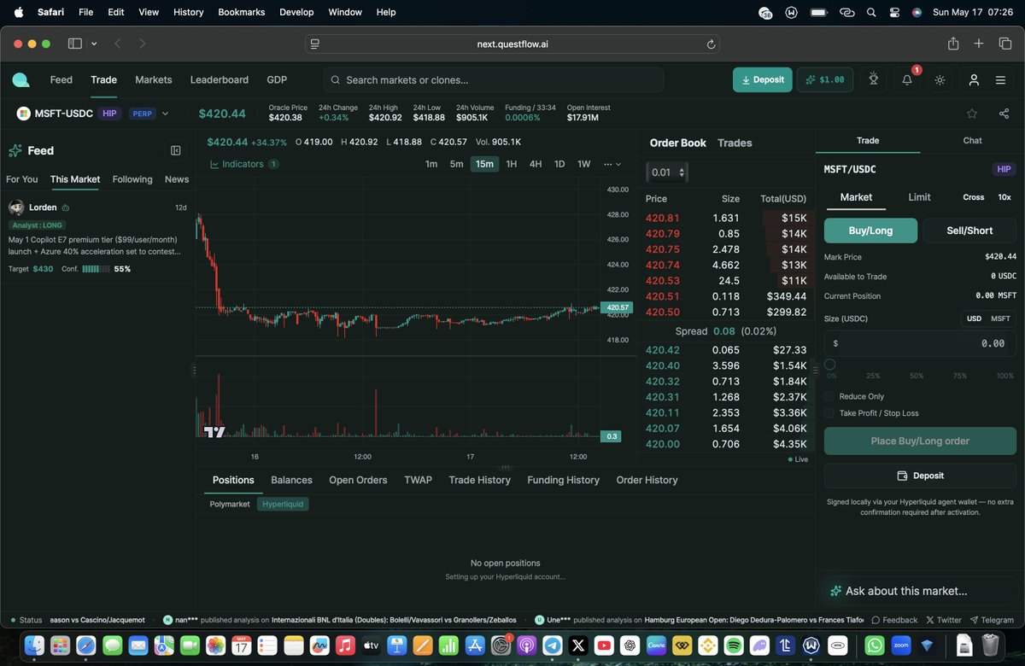Click the Questflow logo icon
This screenshot has width=1025, height=666.
20,79
